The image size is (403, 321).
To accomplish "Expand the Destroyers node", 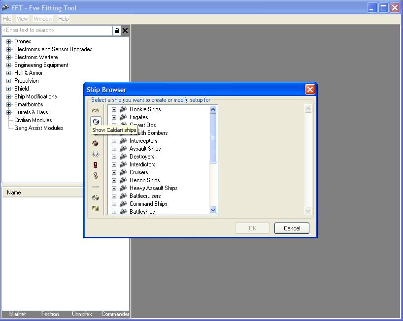I will [114, 157].
